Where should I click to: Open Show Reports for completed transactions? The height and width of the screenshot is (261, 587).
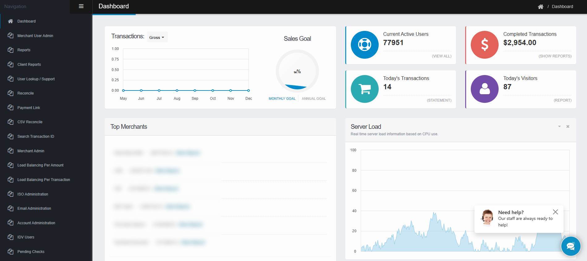555,56
